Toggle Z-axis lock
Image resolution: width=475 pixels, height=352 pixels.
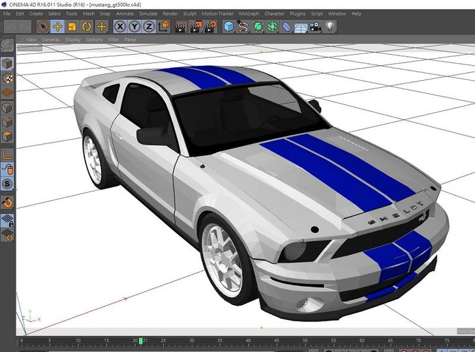click(x=149, y=27)
